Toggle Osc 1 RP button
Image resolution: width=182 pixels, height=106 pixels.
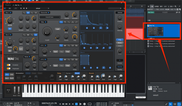click(x=10, y=29)
